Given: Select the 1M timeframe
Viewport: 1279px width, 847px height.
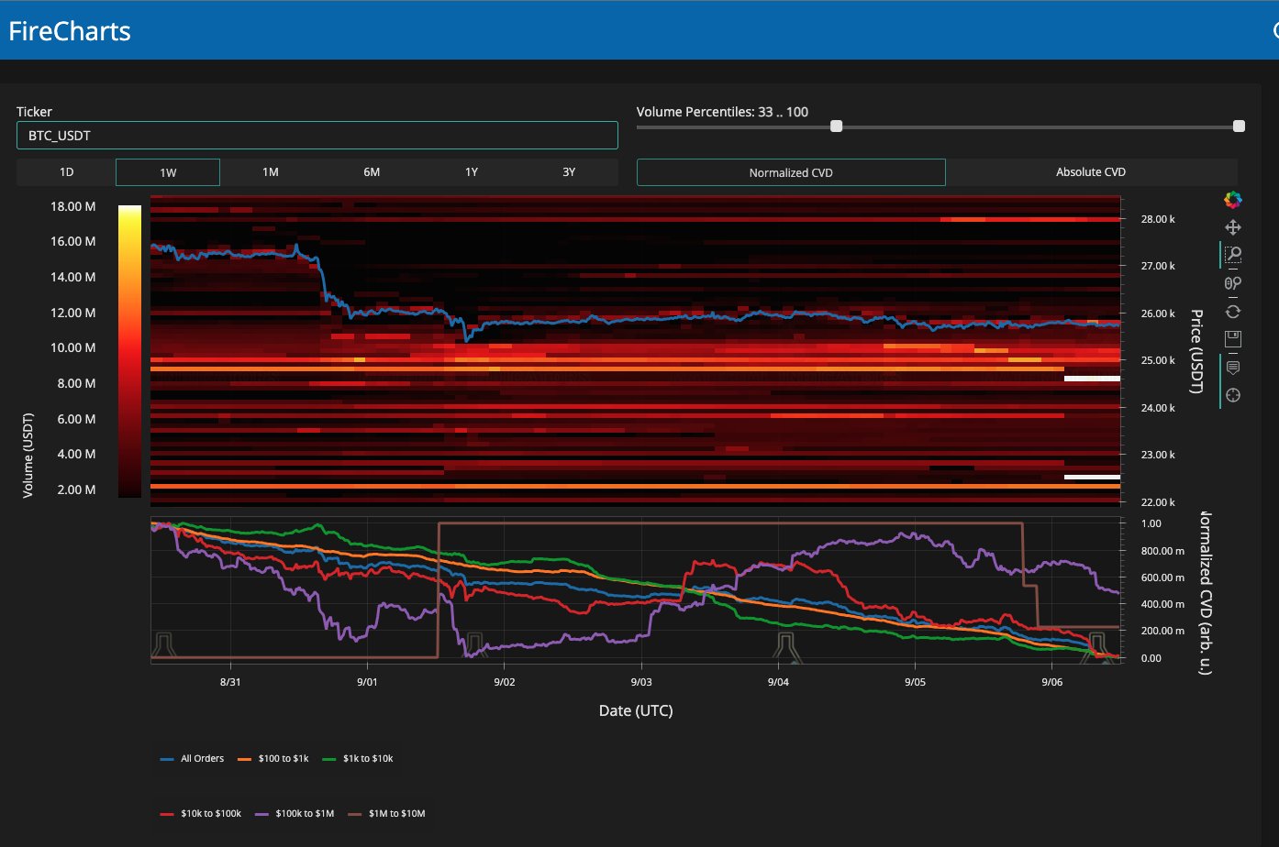Looking at the screenshot, I should [x=270, y=172].
